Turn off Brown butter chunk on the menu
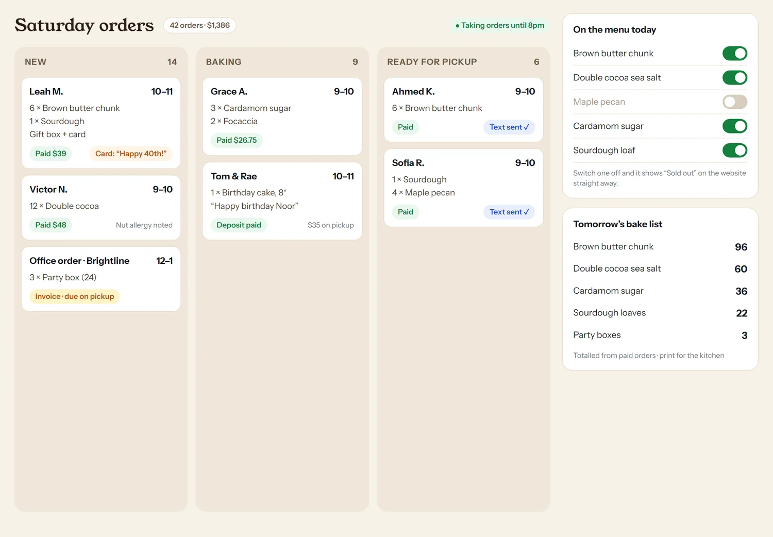Viewport: 773px width, 537px height. pos(735,54)
